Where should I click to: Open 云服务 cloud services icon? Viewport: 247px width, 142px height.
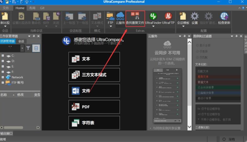(x=120, y=16)
